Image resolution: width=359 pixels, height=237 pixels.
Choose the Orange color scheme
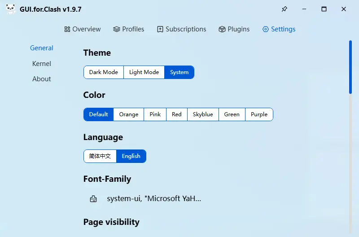[x=129, y=114]
